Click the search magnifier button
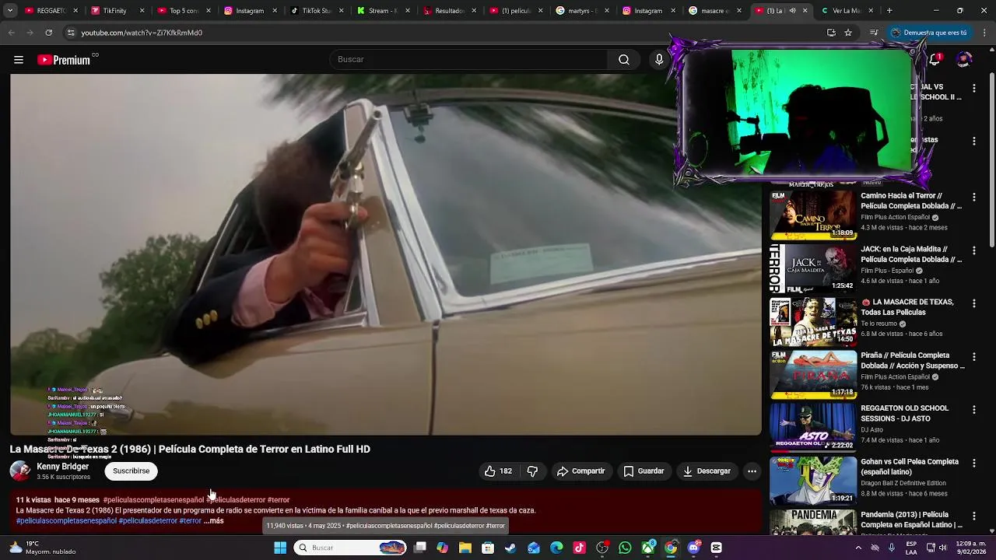Screen dimensions: 996x560 [x=624, y=60]
